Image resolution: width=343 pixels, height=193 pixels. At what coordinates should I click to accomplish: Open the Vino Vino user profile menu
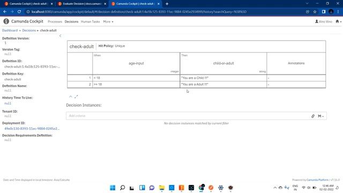tap(324, 21)
